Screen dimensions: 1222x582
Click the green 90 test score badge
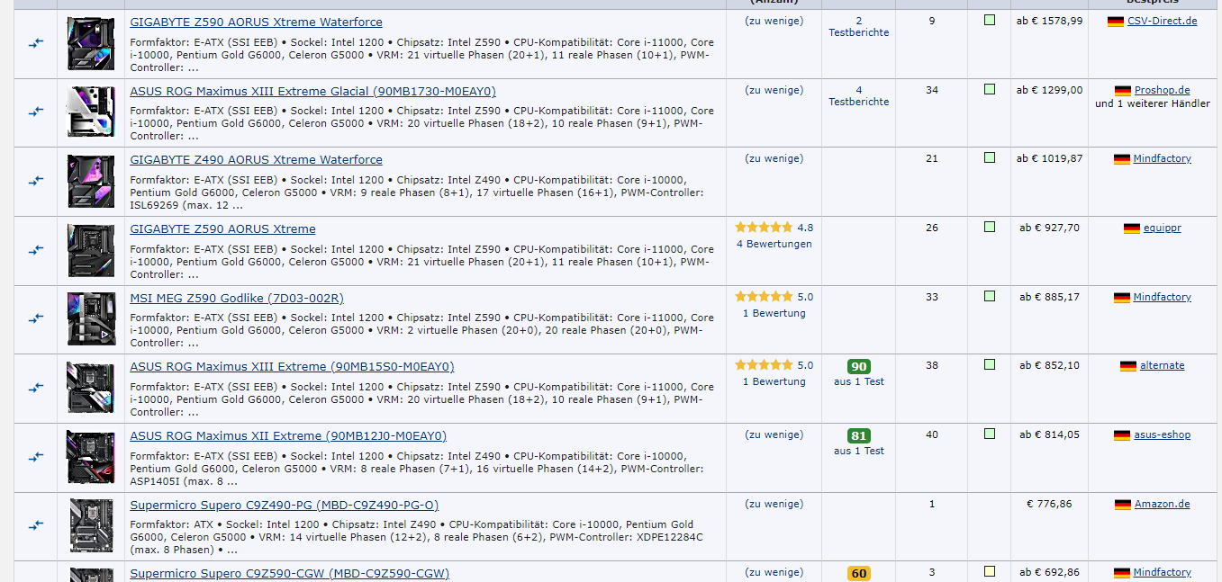pos(859,366)
